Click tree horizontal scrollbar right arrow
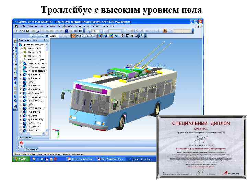The width and height of the screenshot is (247, 185). 44,133
